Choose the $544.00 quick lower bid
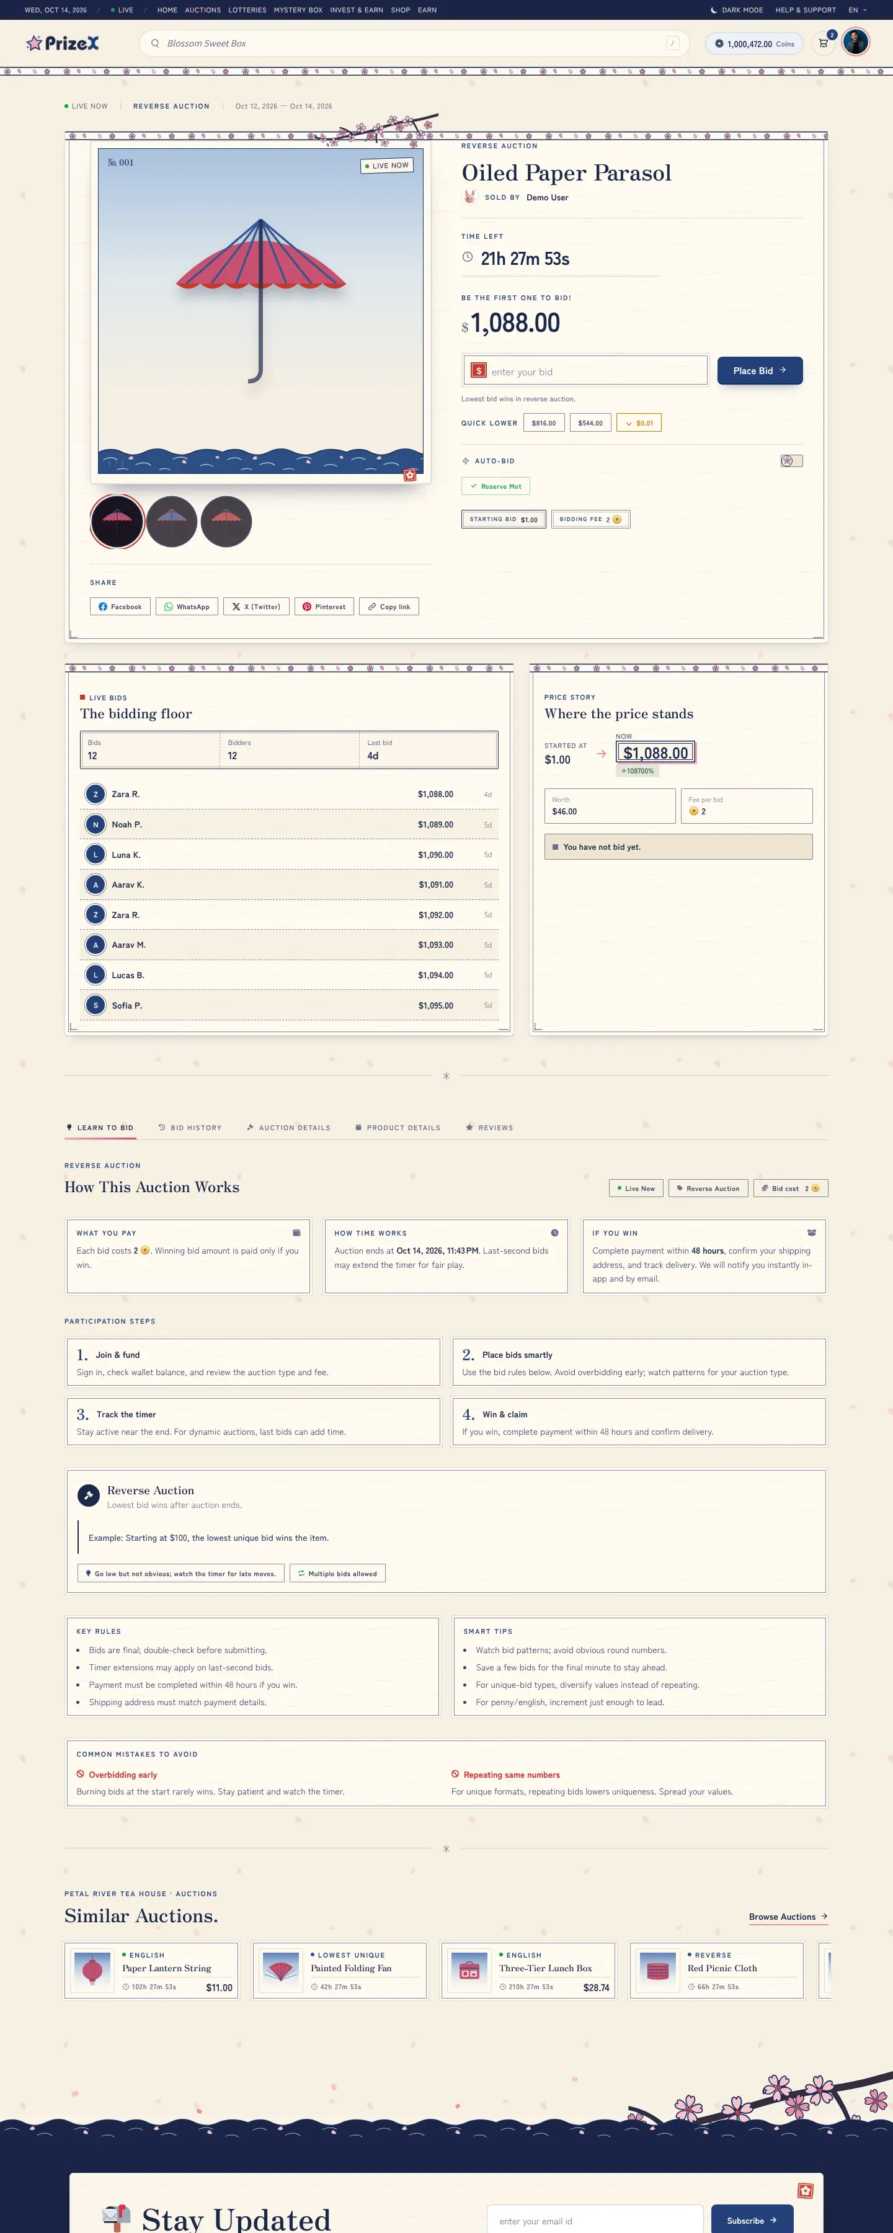 590,423
